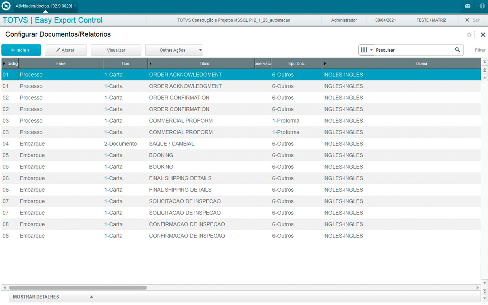Click the TOTVS logo icon
Image resolution: width=488 pixels, height=305 pixels.
(x=6, y=6)
